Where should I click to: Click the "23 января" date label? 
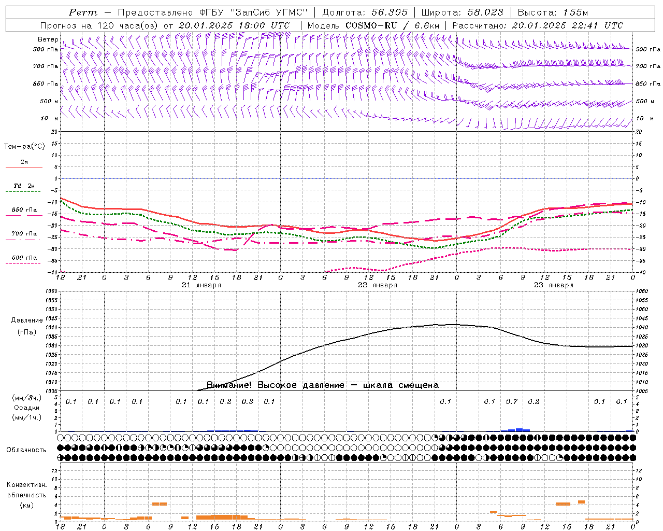(554, 285)
